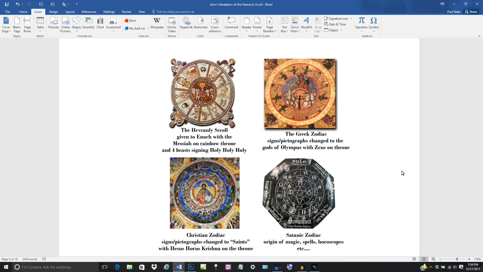Click the zoom in plus button
The width and height of the screenshot is (483, 272).
[x=469, y=259]
